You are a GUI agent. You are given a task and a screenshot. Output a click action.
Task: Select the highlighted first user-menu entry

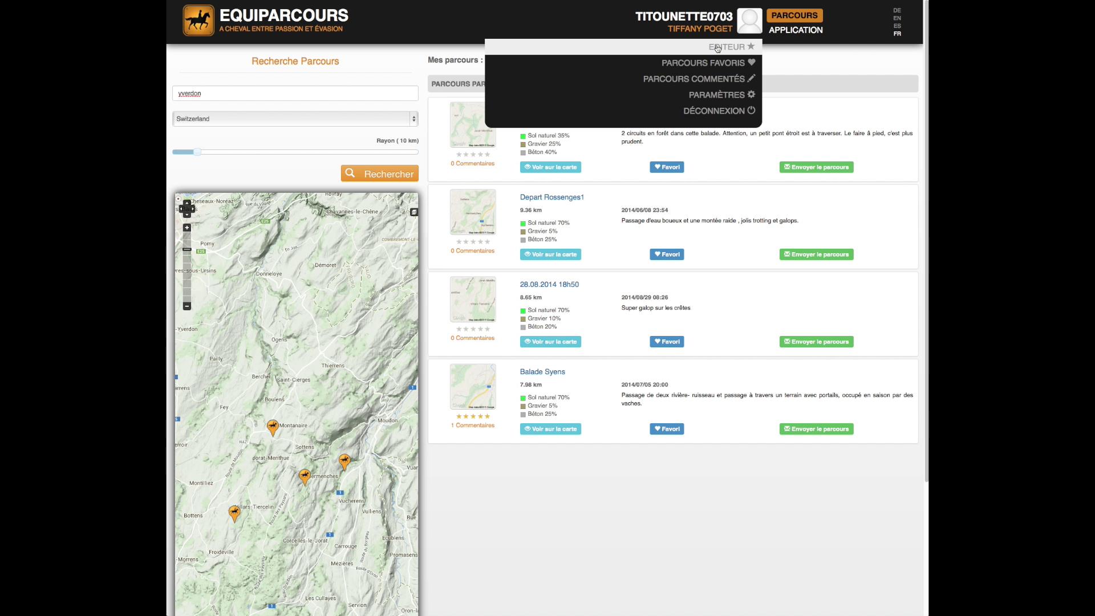click(x=623, y=47)
